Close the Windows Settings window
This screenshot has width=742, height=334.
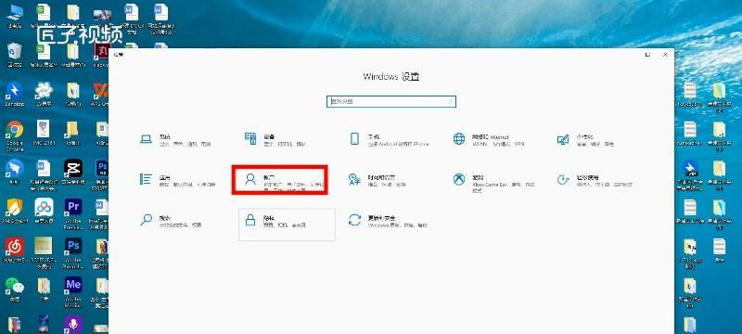[665, 55]
